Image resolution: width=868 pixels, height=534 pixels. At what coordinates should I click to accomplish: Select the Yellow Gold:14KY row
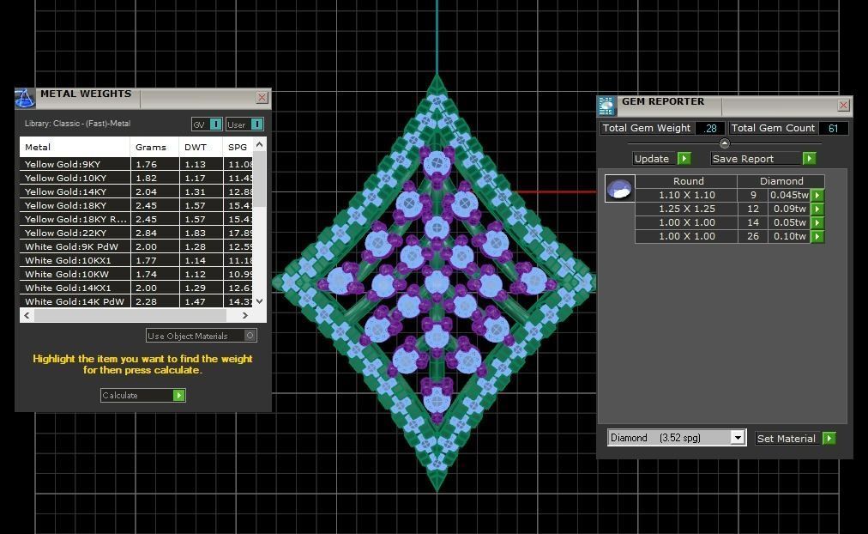coord(136,191)
